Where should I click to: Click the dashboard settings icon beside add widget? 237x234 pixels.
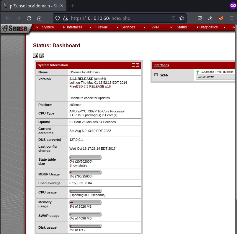(x=42, y=55)
